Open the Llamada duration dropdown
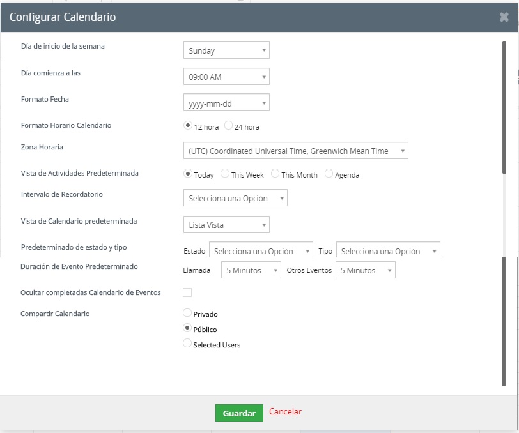 pyautogui.click(x=251, y=270)
